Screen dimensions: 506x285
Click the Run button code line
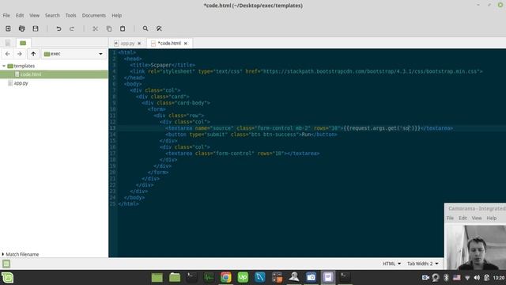(x=251, y=135)
